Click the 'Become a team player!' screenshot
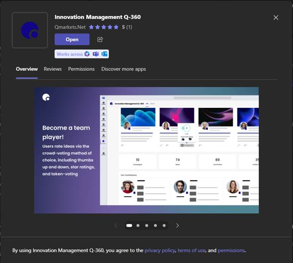293x263 pixels. tap(146, 150)
